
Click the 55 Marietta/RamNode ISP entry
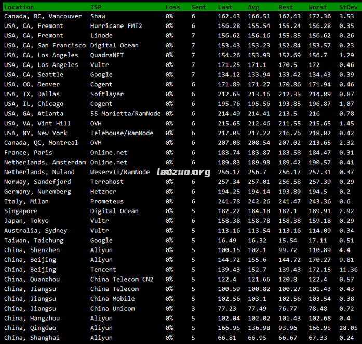click(x=125, y=114)
